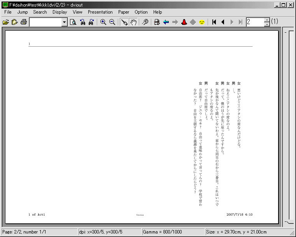The image size is (296, 237).
Task: Click '2007/7/18 4:10' footer date text
Action: pyautogui.click(x=239, y=214)
